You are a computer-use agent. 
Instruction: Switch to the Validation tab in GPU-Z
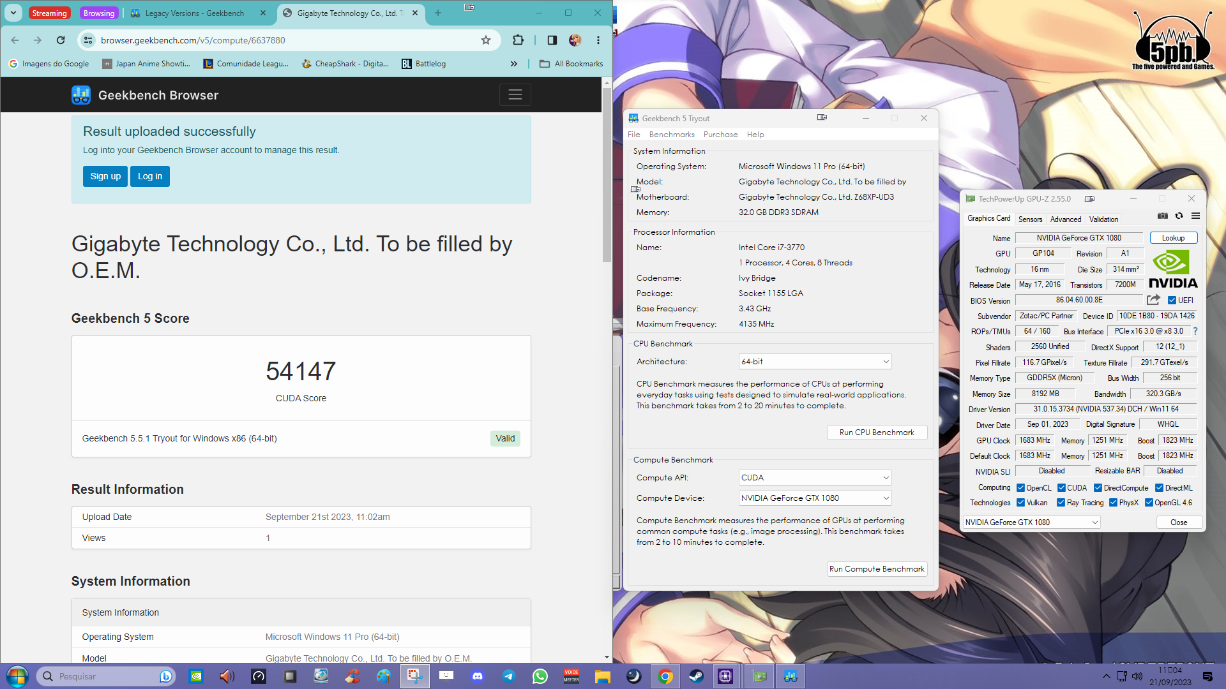[1103, 219]
